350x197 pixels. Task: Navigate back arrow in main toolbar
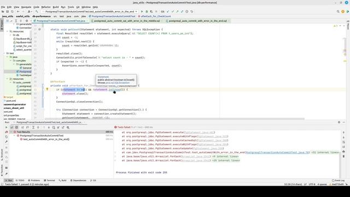coord(18,11)
